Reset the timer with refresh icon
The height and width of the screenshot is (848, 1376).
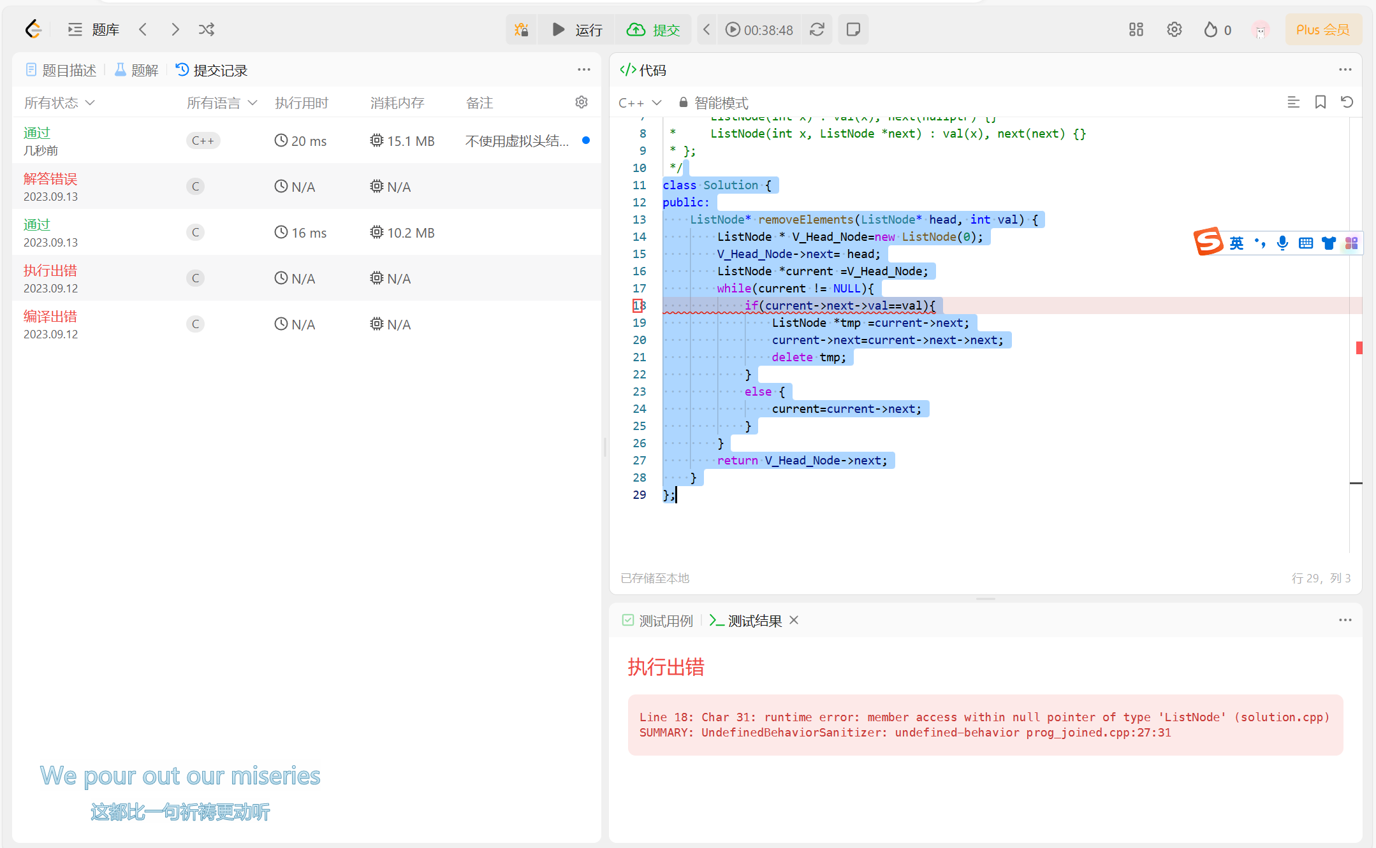tap(817, 29)
